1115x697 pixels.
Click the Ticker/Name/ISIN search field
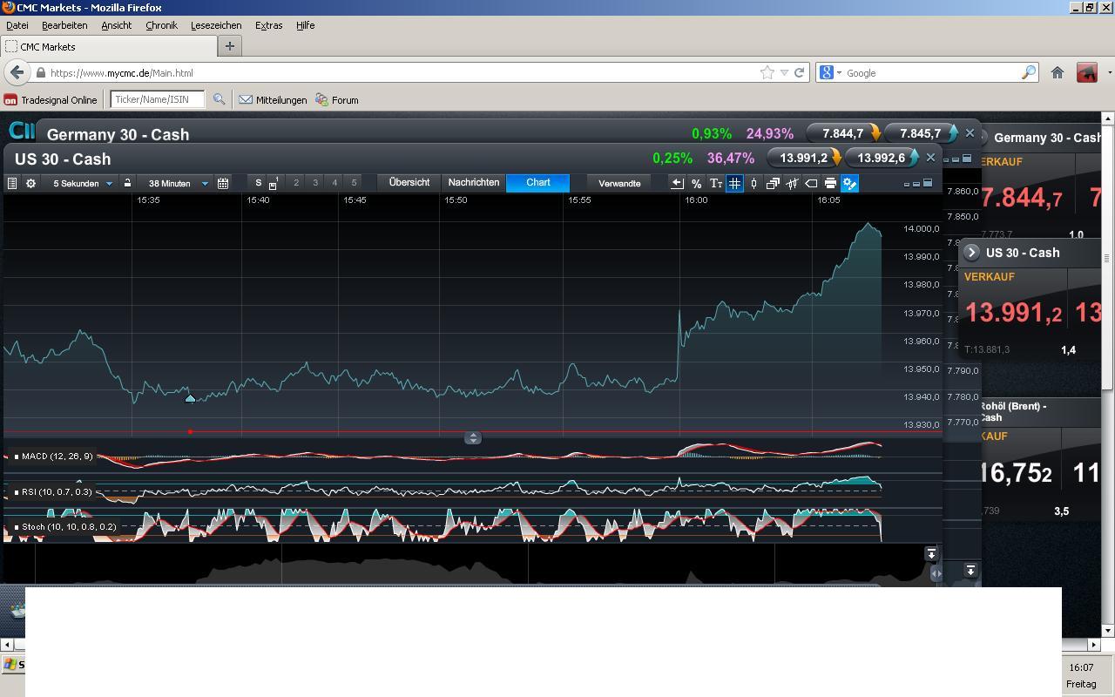point(158,99)
